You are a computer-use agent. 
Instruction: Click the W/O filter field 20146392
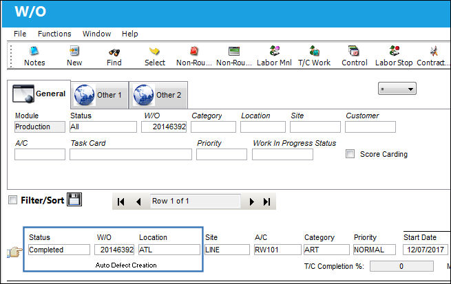point(164,127)
